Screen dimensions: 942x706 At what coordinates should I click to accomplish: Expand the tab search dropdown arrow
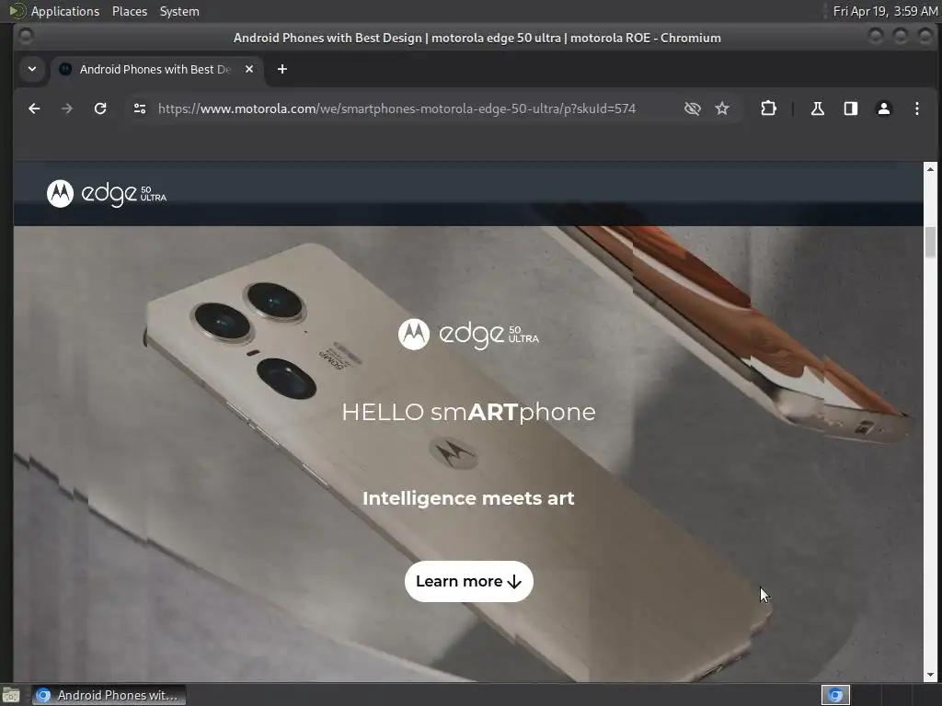pos(32,69)
